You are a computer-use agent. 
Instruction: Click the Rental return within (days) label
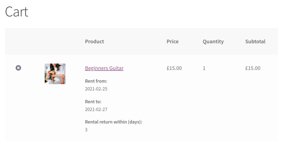pyautogui.click(x=113, y=122)
